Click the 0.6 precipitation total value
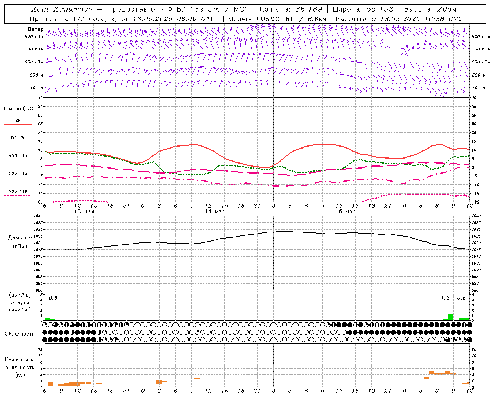 (x=461, y=298)
